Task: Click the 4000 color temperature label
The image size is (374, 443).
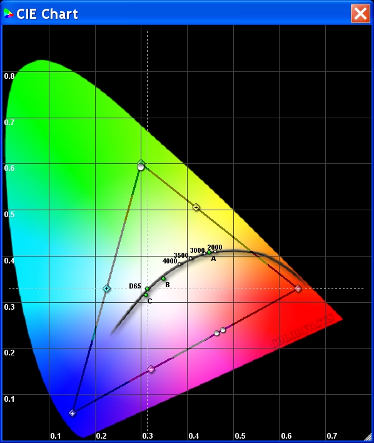Action: (169, 261)
